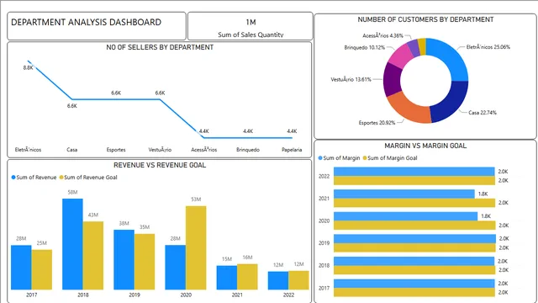
Task: Select the 2021 blue revenue bar labeled 15M
Action: click(x=227, y=278)
